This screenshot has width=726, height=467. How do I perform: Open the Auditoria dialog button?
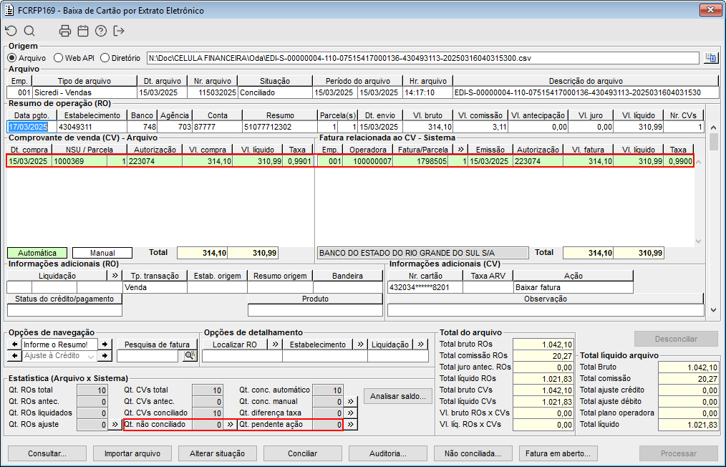tap(388, 453)
